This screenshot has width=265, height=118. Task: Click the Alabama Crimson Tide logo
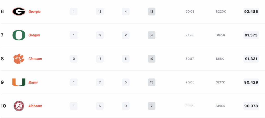click(19, 106)
